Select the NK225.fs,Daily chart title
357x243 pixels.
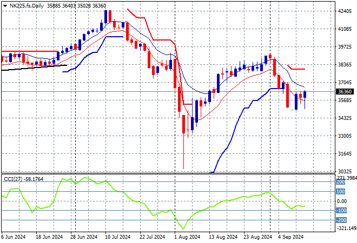click(25, 6)
